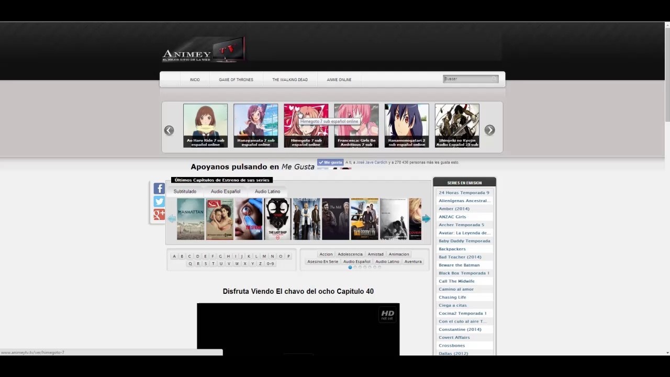The width and height of the screenshot is (670, 377).
Task: Click the video player area
Action: click(x=298, y=329)
